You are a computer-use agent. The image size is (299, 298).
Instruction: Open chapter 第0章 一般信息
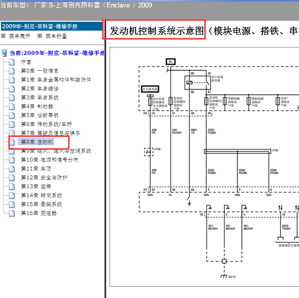39,71
